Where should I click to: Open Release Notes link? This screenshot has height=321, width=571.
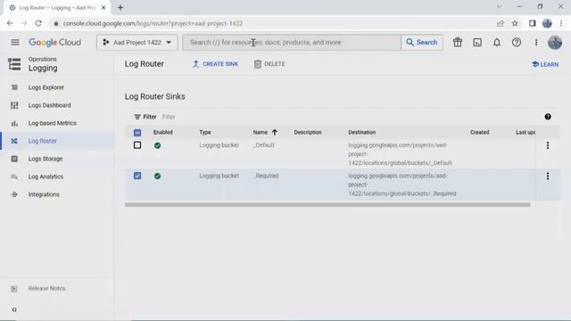[x=46, y=288]
